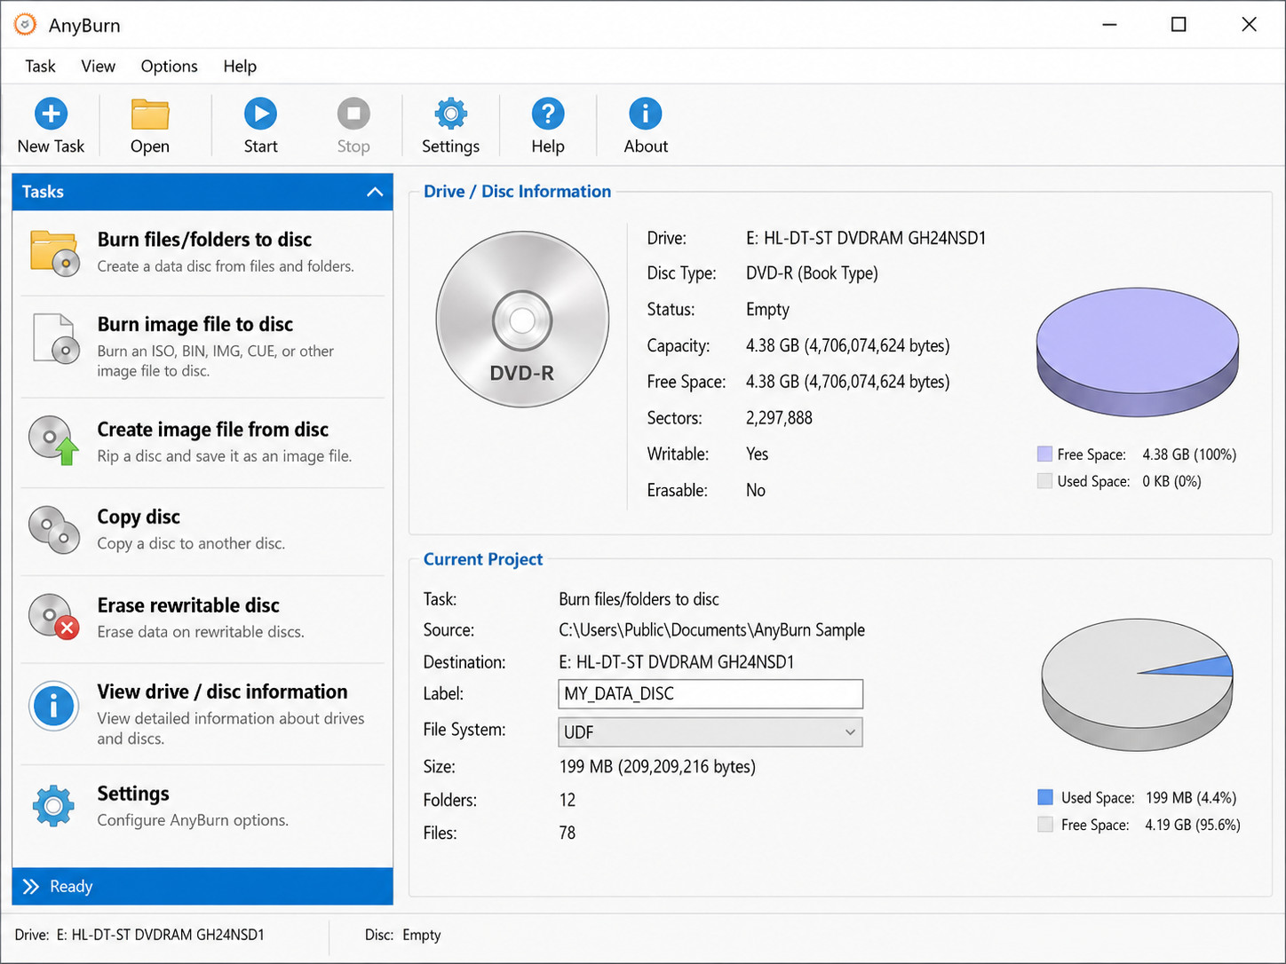Select the 'Copy disc' task title
1286x964 pixels.
point(139,517)
